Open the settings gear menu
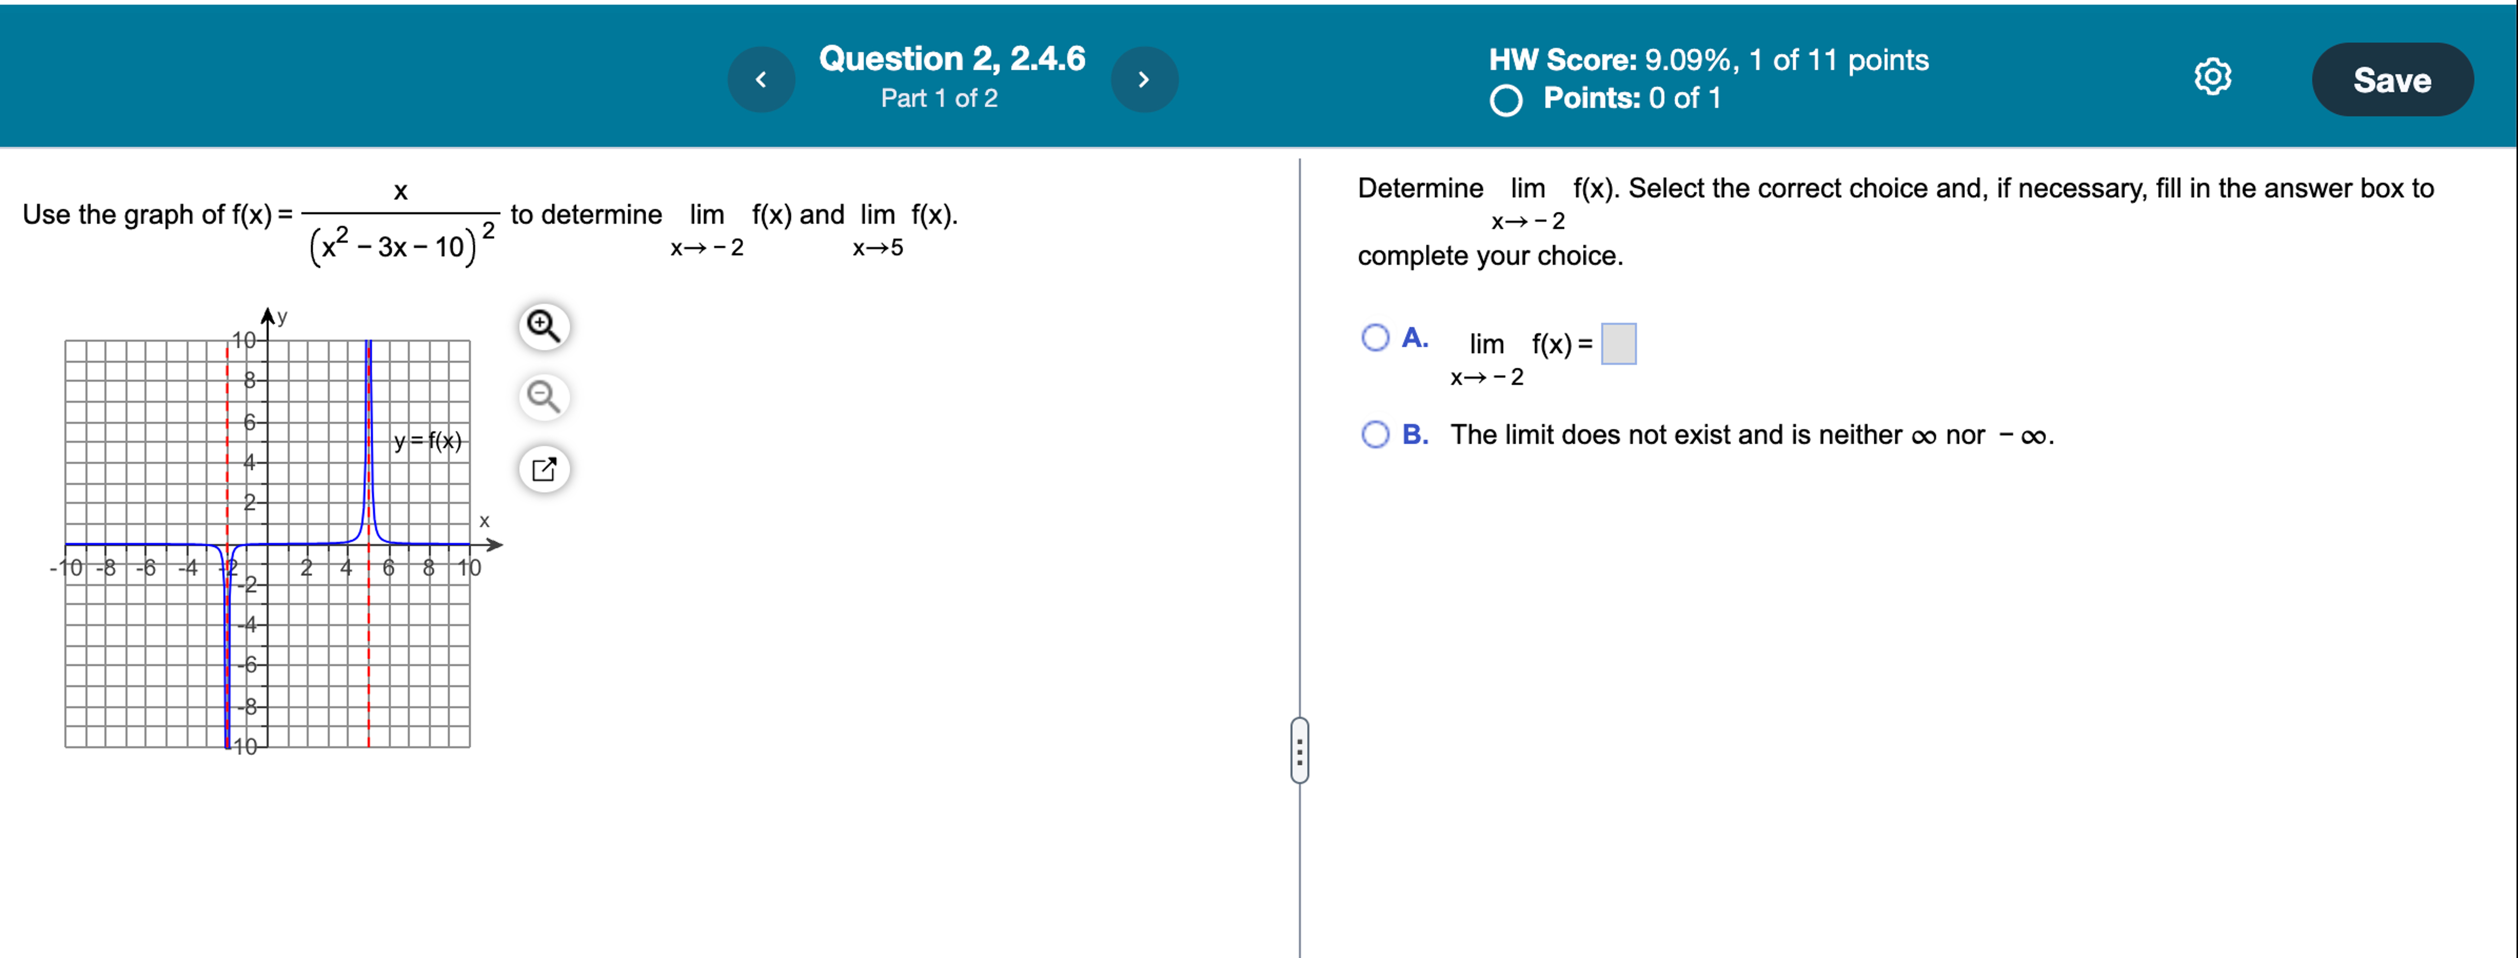Image resolution: width=2518 pixels, height=958 pixels. click(2212, 76)
